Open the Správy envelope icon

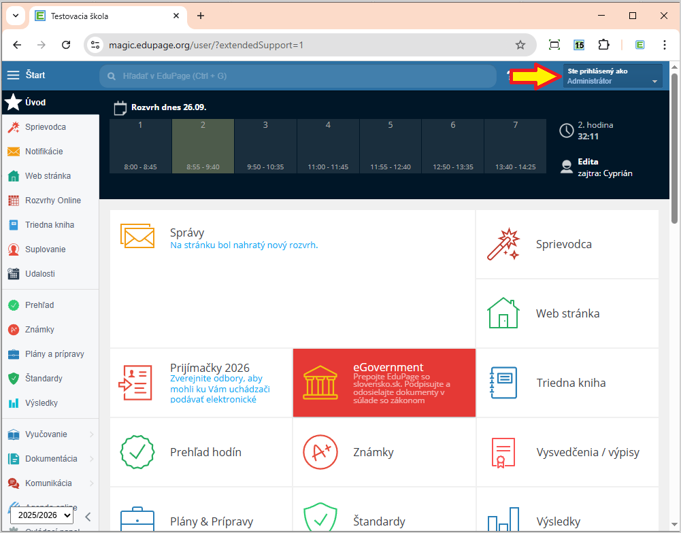click(137, 235)
